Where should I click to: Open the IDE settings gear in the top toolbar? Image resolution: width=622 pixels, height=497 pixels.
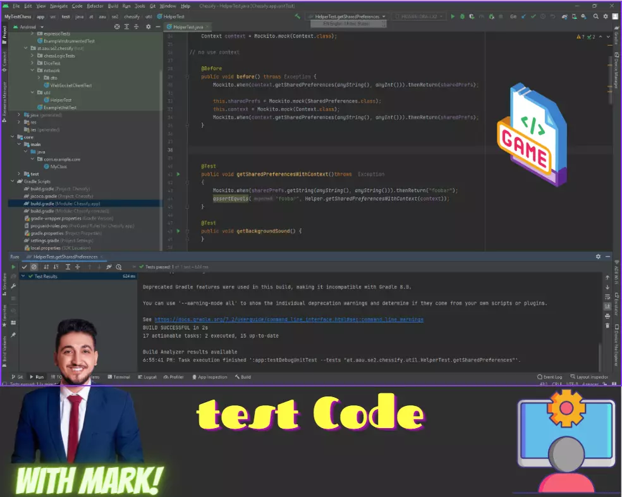tap(606, 16)
